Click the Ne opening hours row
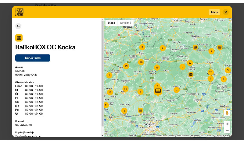The height and width of the screenshot is (143, 244). 29,106
